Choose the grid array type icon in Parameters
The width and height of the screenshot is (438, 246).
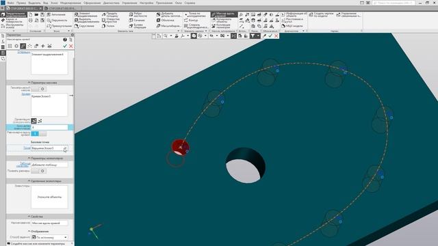click(10, 46)
